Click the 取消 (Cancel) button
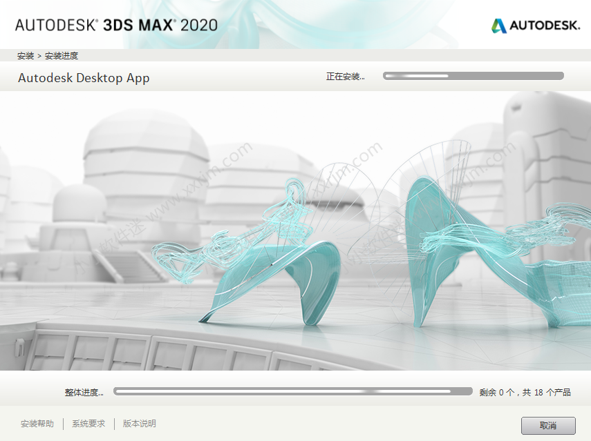Viewport: 591px width, 441px height. [x=548, y=425]
